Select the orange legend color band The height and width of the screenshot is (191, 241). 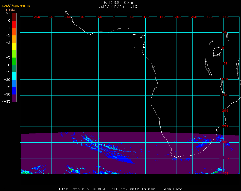pos(14,39)
